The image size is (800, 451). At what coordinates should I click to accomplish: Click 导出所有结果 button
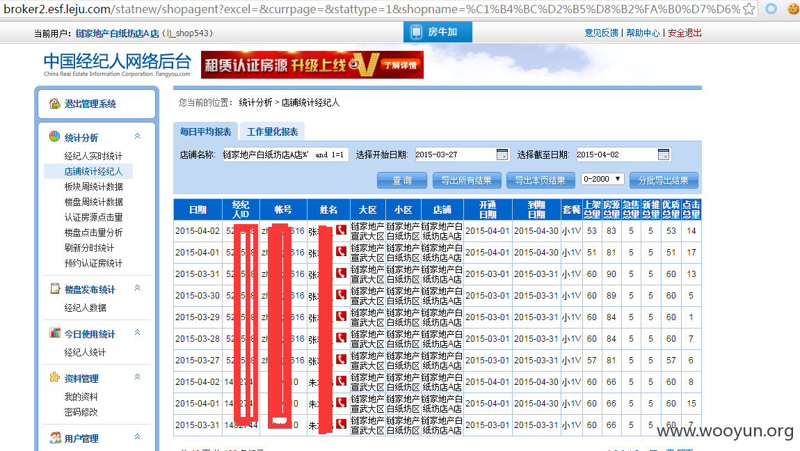[466, 180]
